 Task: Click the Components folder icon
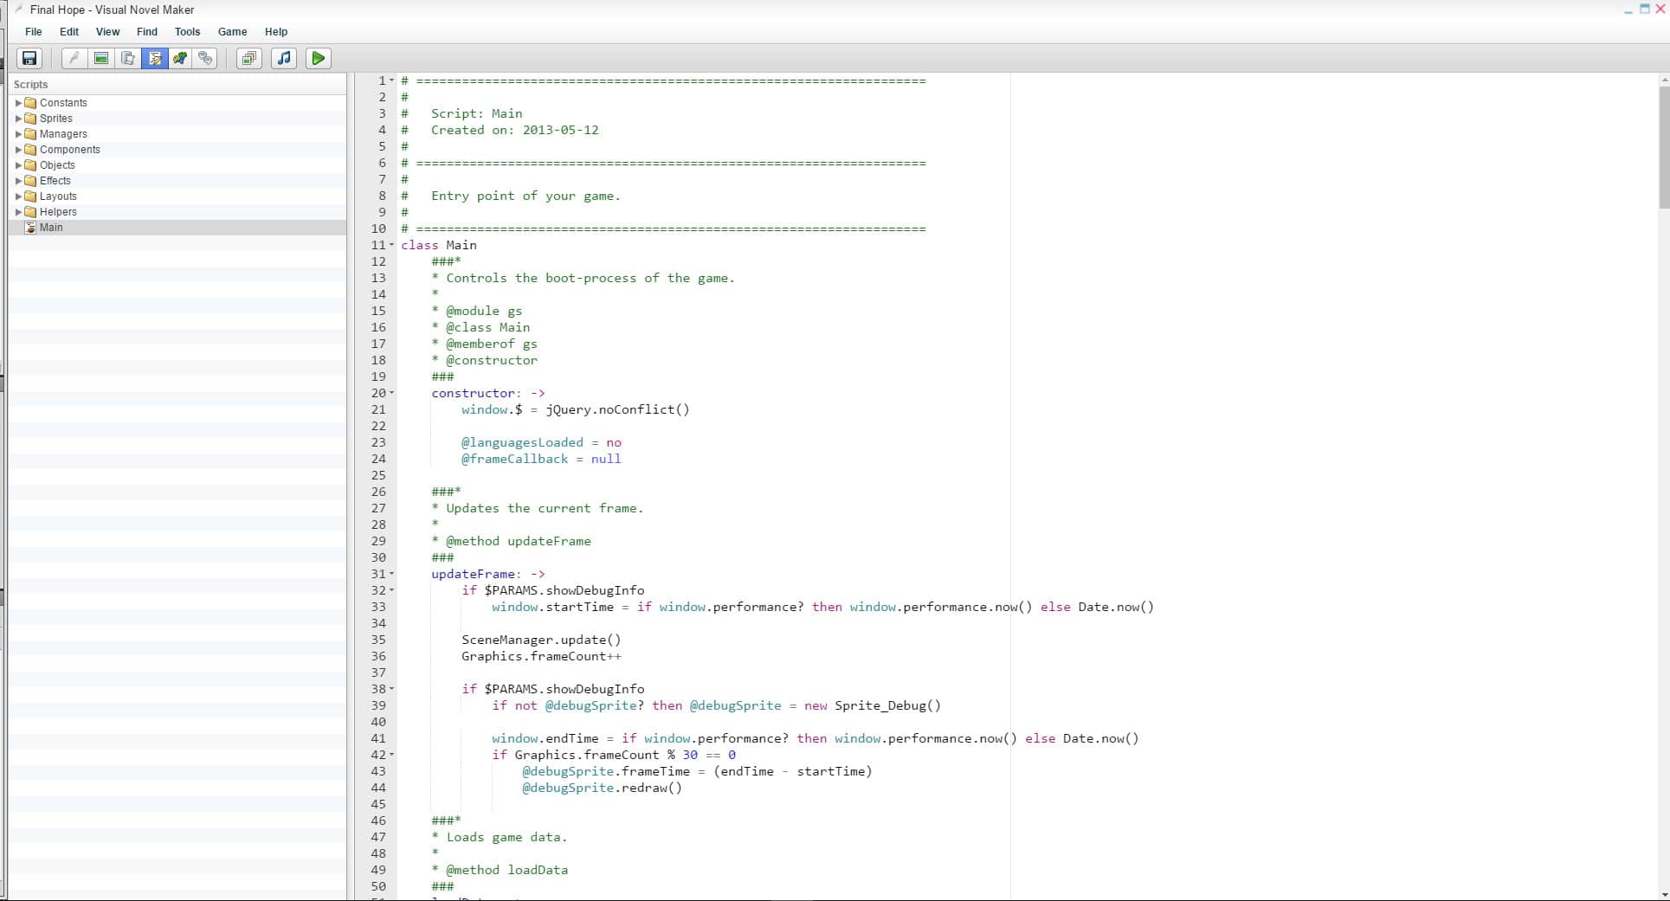point(30,150)
